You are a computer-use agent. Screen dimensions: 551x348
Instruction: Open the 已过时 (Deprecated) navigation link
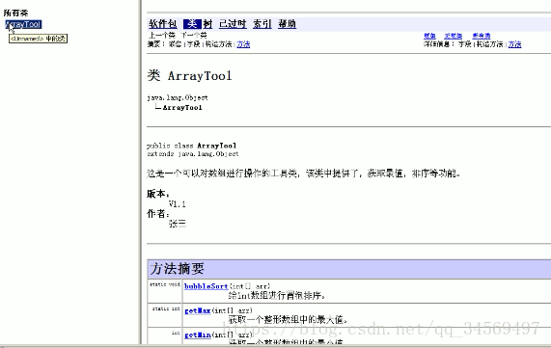point(233,24)
